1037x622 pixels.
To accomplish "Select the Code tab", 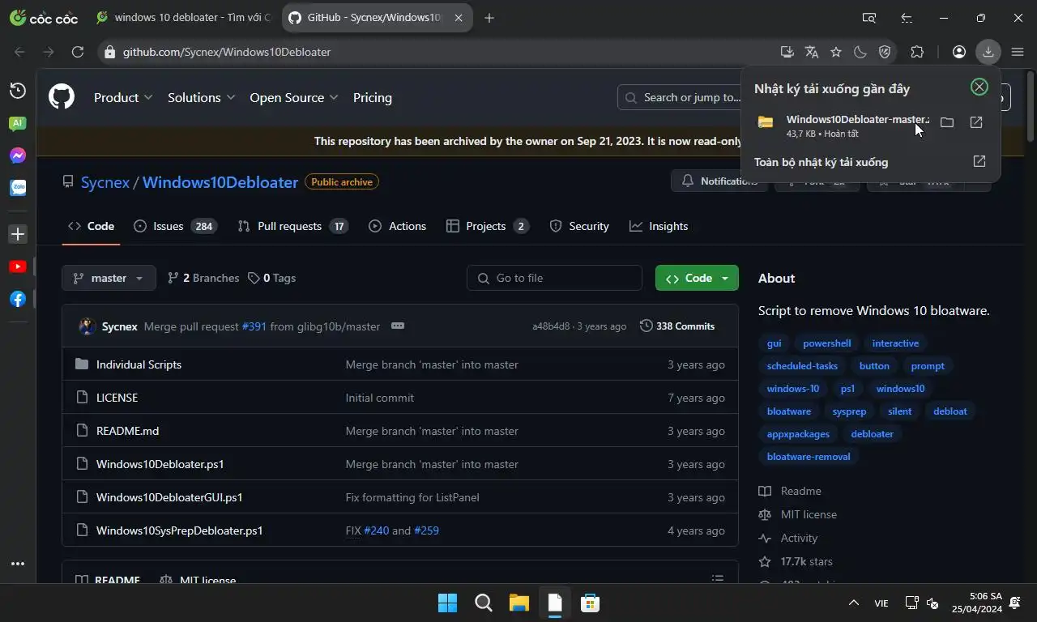I will pyautogui.click(x=91, y=226).
